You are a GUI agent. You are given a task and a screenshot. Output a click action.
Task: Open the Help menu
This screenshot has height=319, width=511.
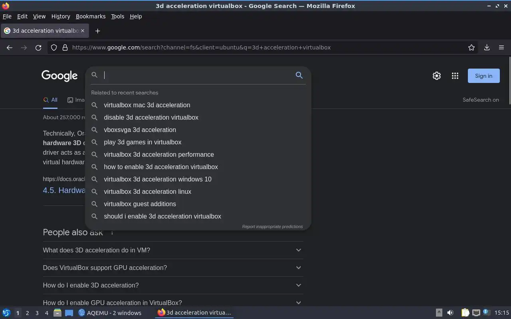136,16
